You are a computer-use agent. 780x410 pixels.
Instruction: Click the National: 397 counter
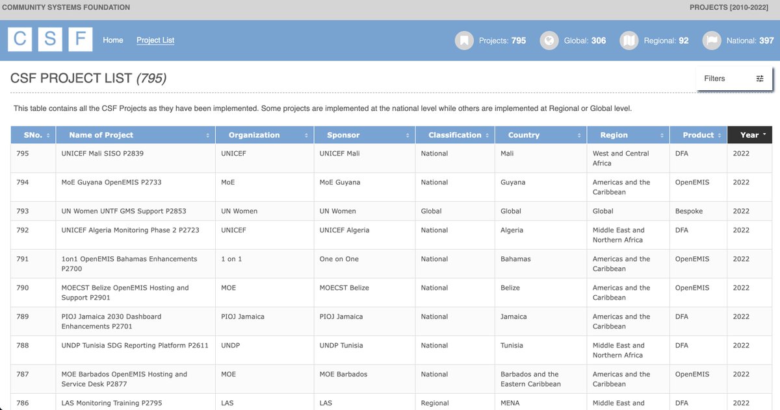tap(750, 40)
